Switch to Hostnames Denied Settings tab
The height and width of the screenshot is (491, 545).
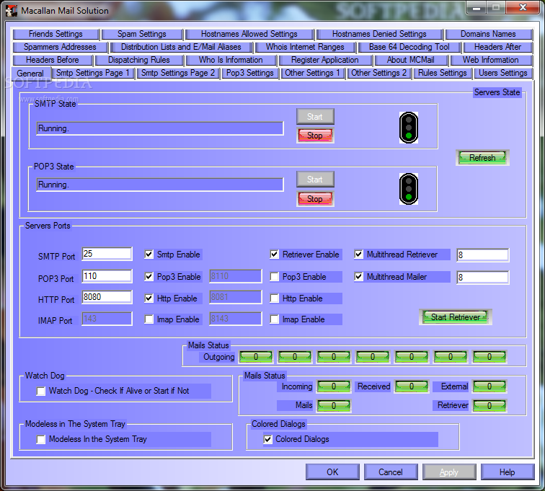379,34
